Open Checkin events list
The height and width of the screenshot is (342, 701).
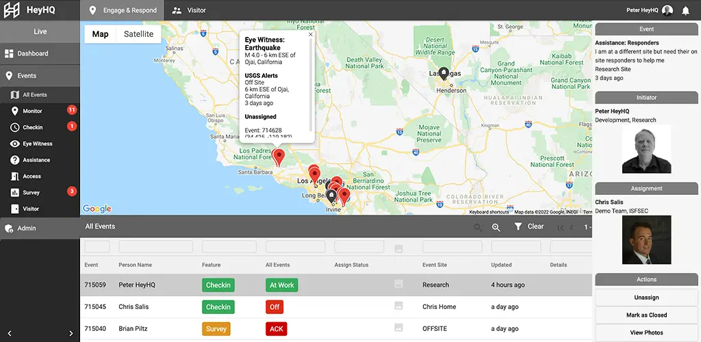coord(32,127)
